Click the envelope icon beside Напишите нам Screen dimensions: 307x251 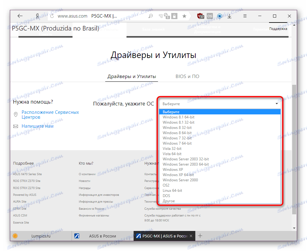click(16, 126)
